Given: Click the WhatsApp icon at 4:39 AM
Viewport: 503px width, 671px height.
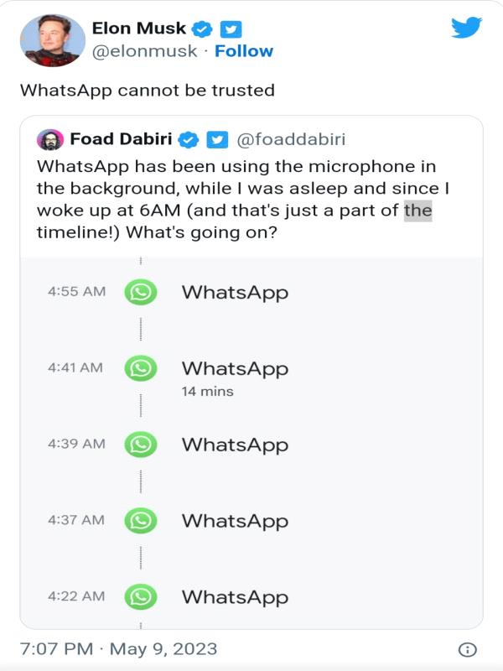Looking at the screenshot, I should [x=141, y=445].
